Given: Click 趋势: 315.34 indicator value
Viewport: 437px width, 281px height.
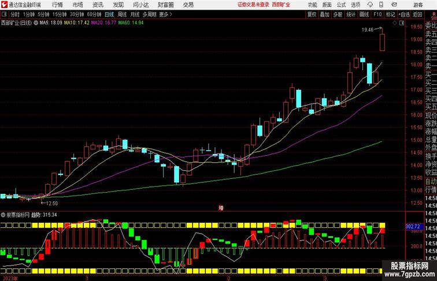Looking at the screenshot, I should click(x=44, y=215).
